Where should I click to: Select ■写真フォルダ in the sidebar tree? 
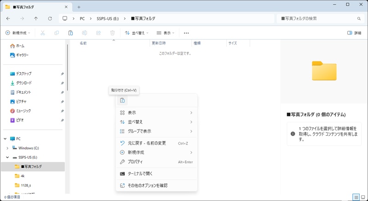(33, 167)
